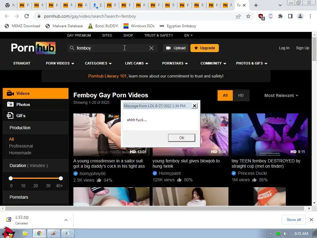Click the horizontal page scrollbar

(x=155, y=208)
